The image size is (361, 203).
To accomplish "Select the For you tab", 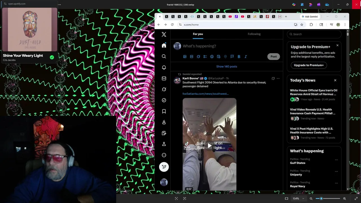I will (198, 34).
